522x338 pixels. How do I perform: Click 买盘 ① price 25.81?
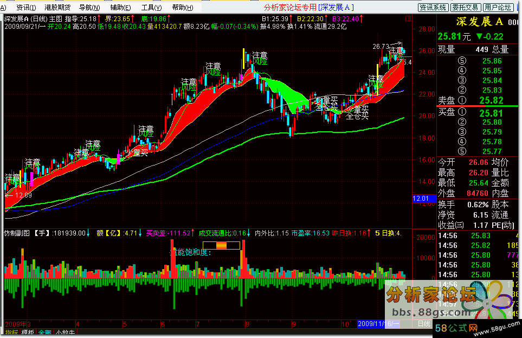(x=491, y=113)
